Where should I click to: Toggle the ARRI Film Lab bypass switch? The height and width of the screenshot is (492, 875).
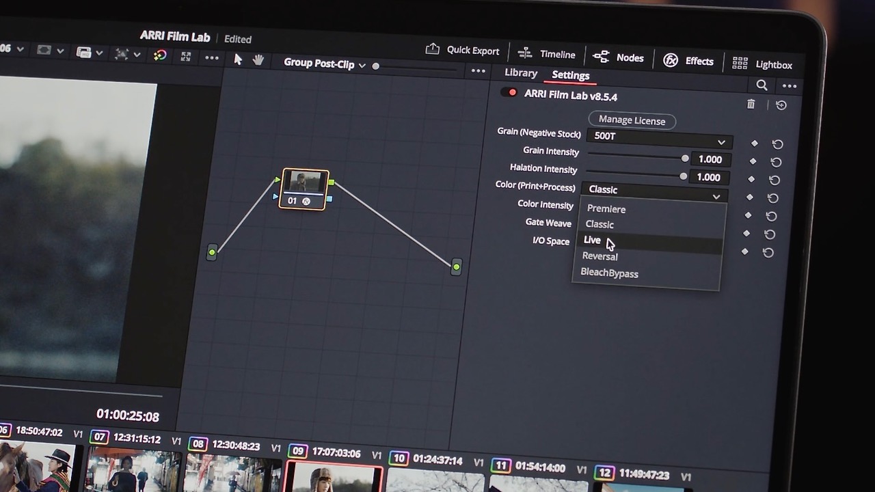[509, 92]
